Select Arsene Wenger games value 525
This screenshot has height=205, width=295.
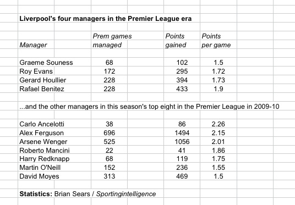tap(110, 141)
